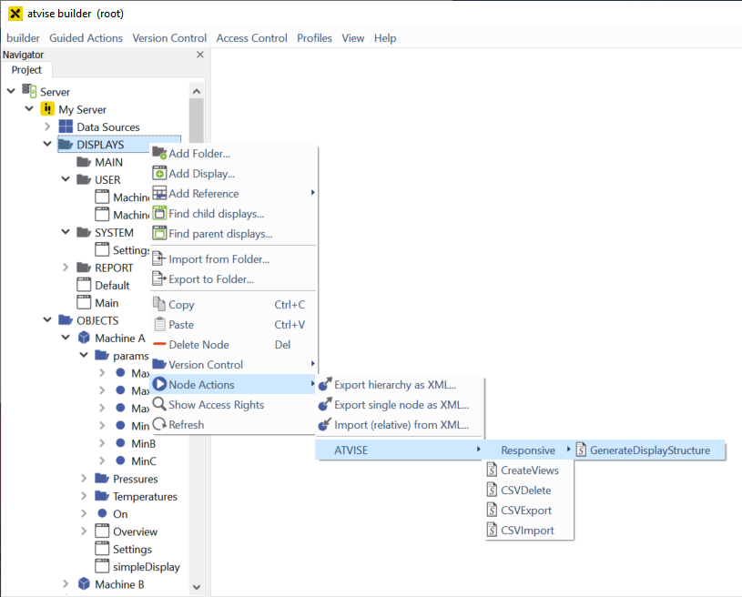
Task: Close the Navigator panel
Action: (200, 55)
